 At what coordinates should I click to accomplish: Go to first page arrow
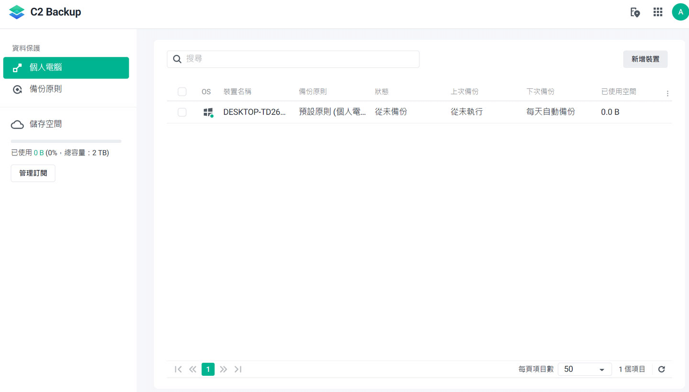pyautogui.click(x=178, y=369)
